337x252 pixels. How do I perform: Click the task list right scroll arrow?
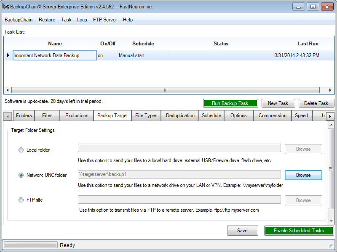coord(330,90)
